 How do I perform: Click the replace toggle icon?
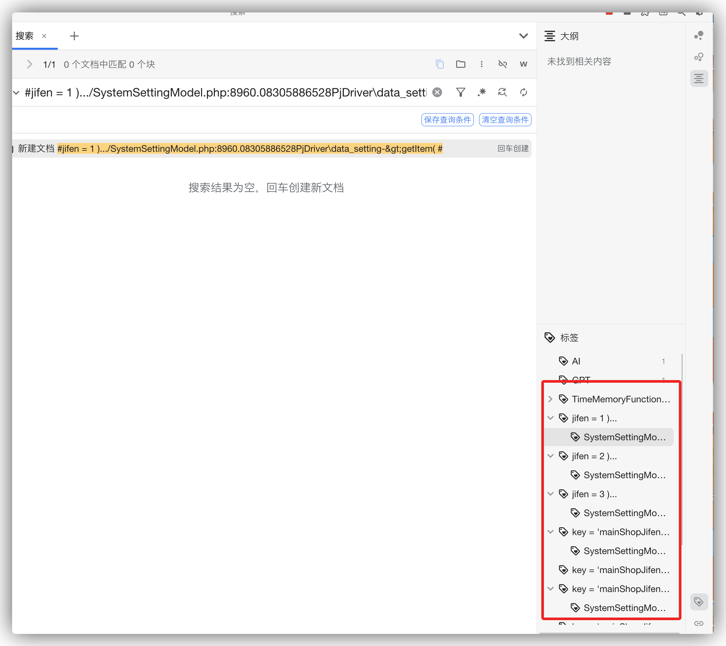pyautogui.click(x=502, y=93)
